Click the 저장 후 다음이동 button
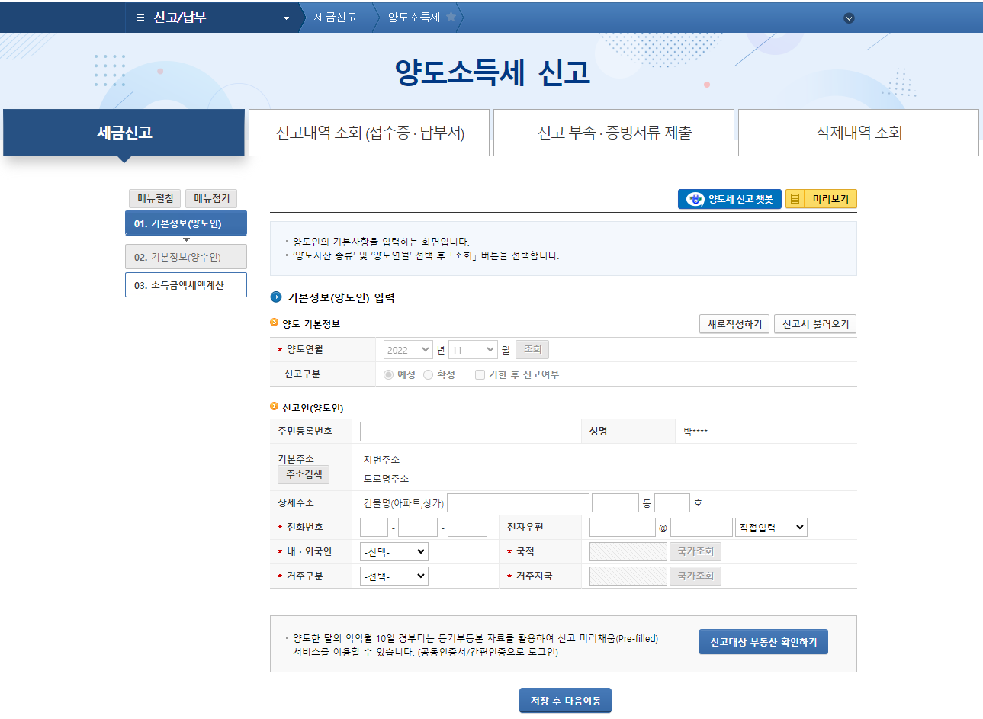Image resolution: width=983 pixels, height=719 pixels. pos(565,700)
